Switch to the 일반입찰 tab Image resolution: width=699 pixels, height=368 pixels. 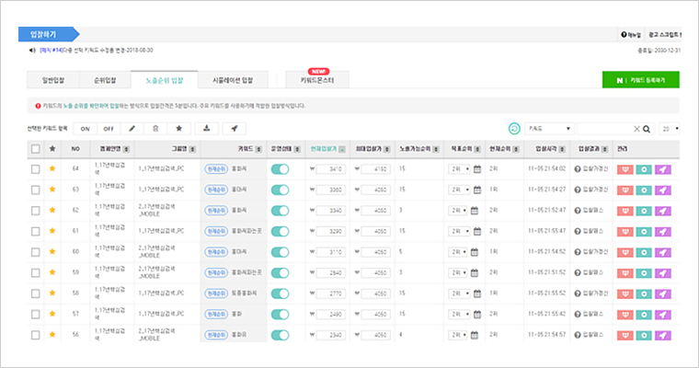[x=53, y=80]
